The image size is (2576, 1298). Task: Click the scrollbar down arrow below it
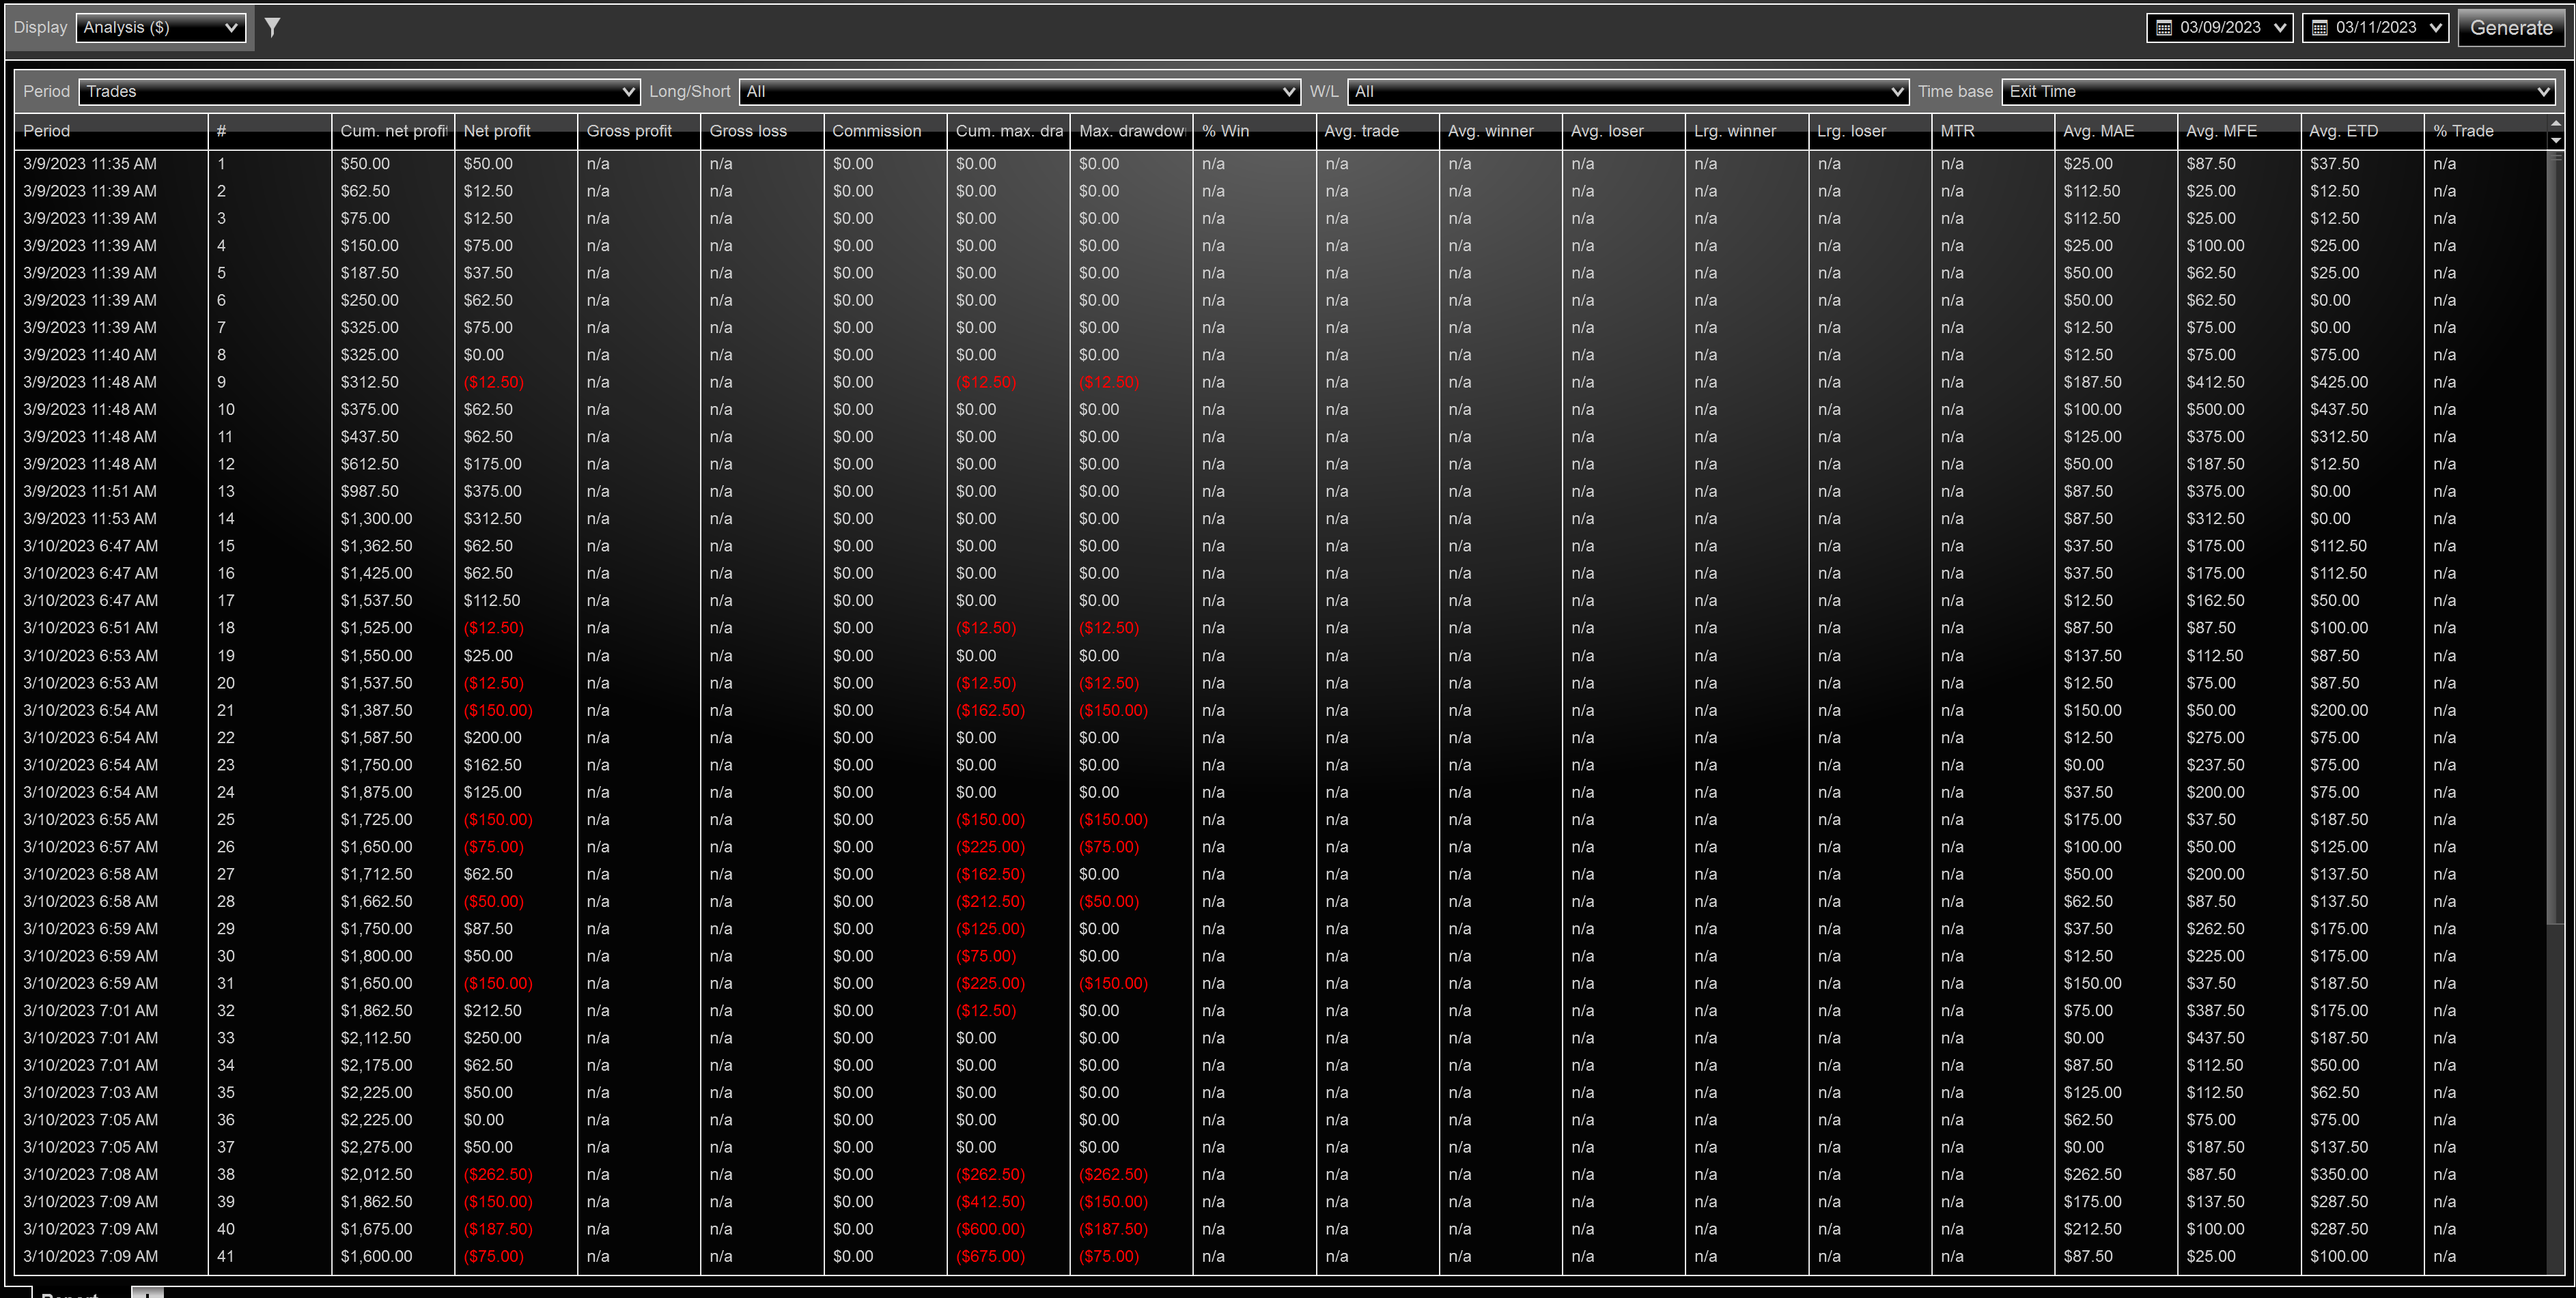tap(2556, 140)
